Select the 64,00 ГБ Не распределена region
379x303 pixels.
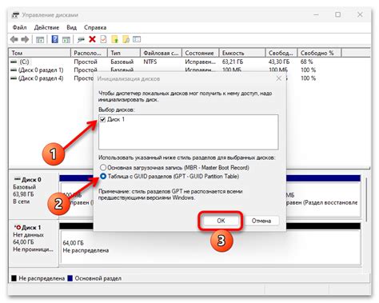tap(210, 247)
